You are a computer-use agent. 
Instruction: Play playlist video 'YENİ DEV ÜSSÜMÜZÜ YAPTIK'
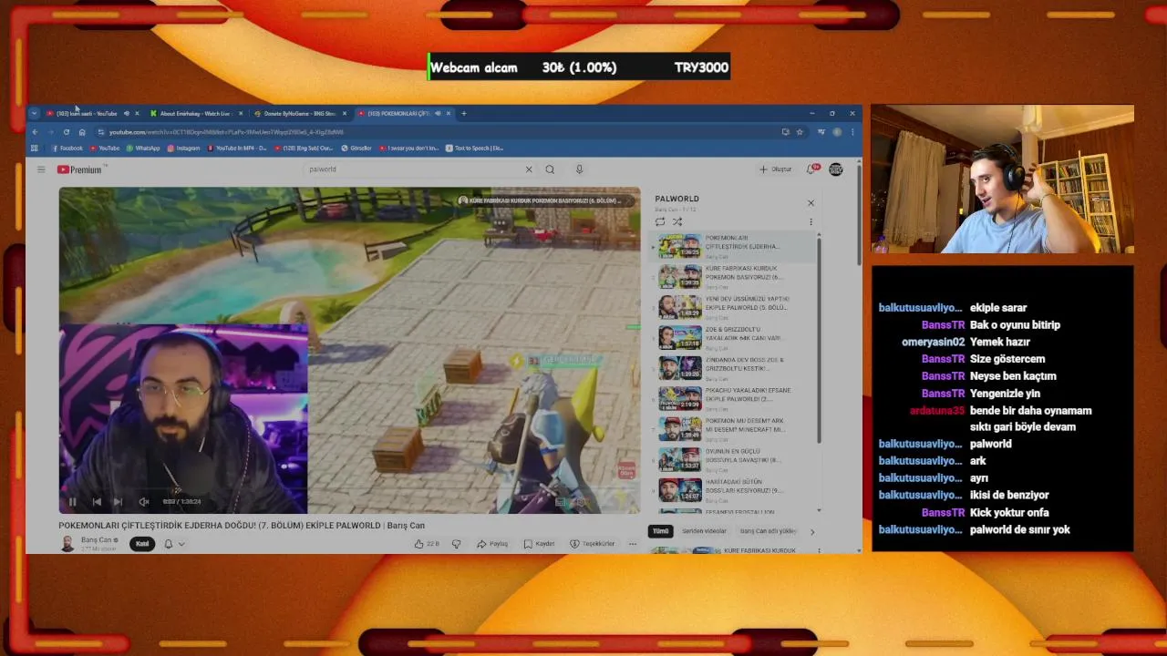click(734, 306)
